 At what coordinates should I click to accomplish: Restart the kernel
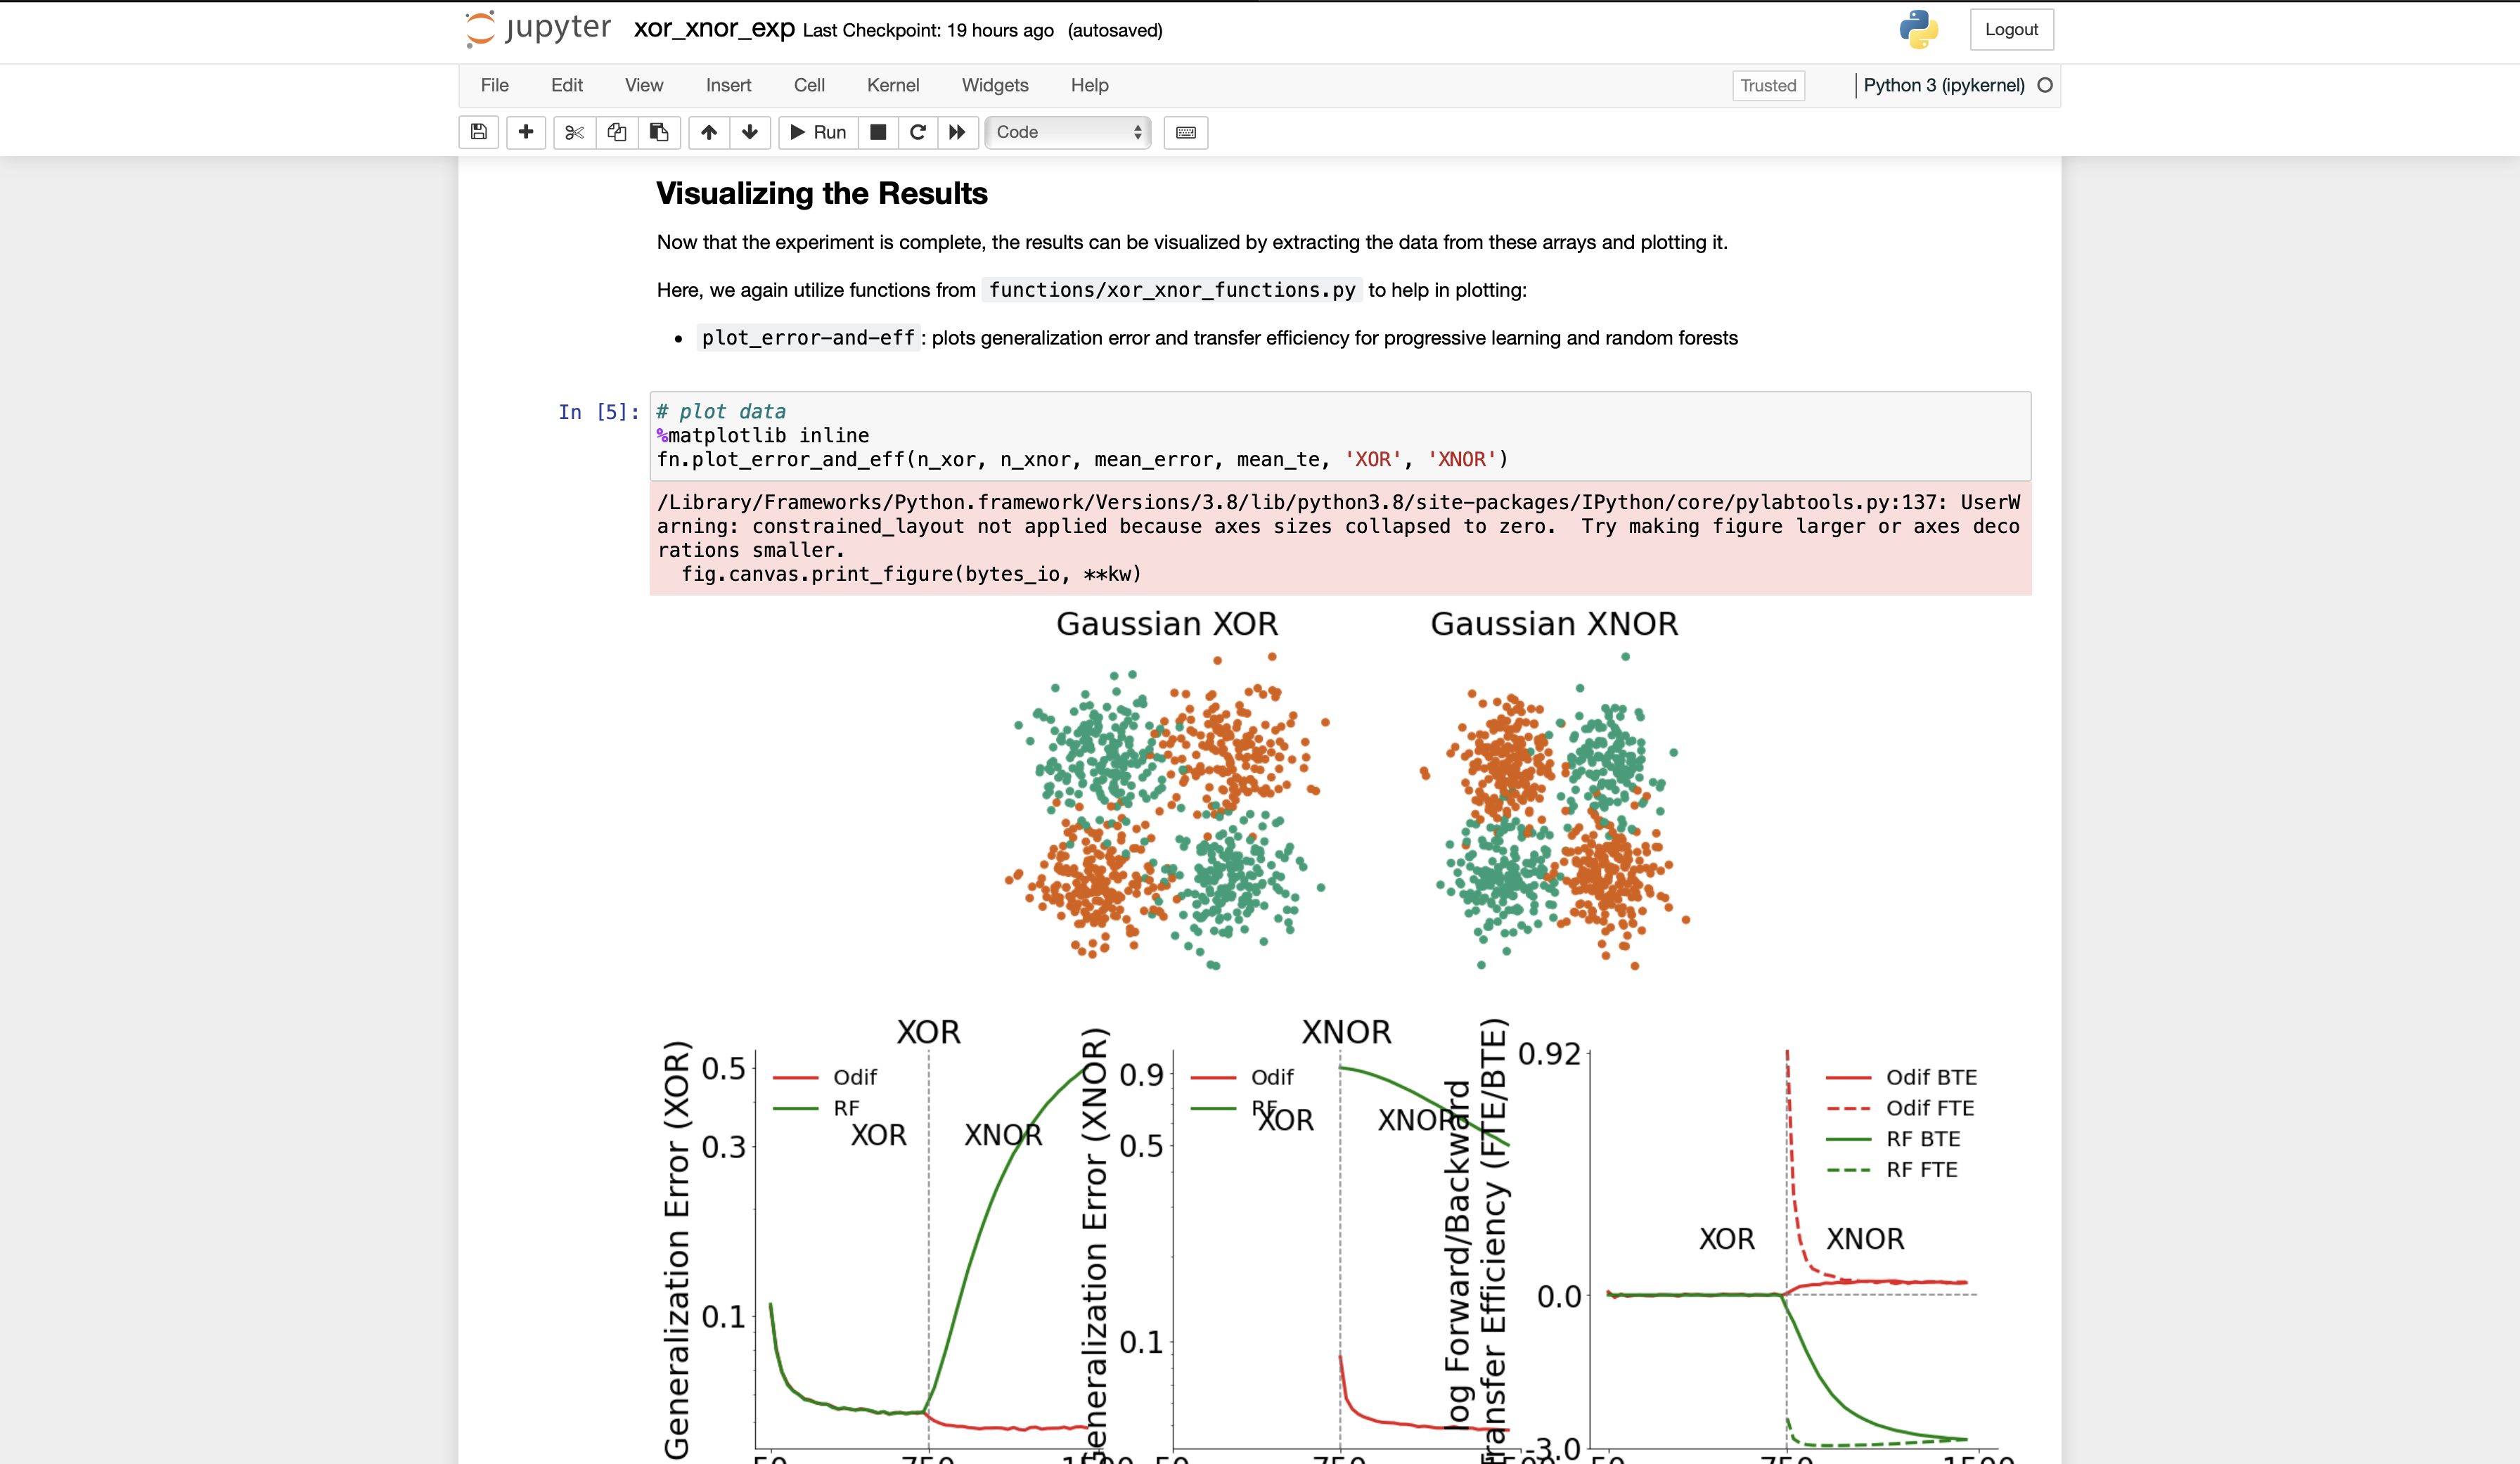point(917,132)
